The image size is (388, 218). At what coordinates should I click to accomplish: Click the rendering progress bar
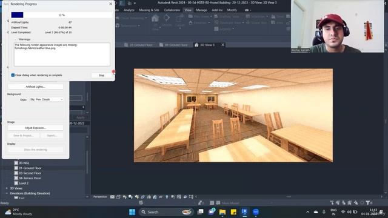click(x=61, y=15)
